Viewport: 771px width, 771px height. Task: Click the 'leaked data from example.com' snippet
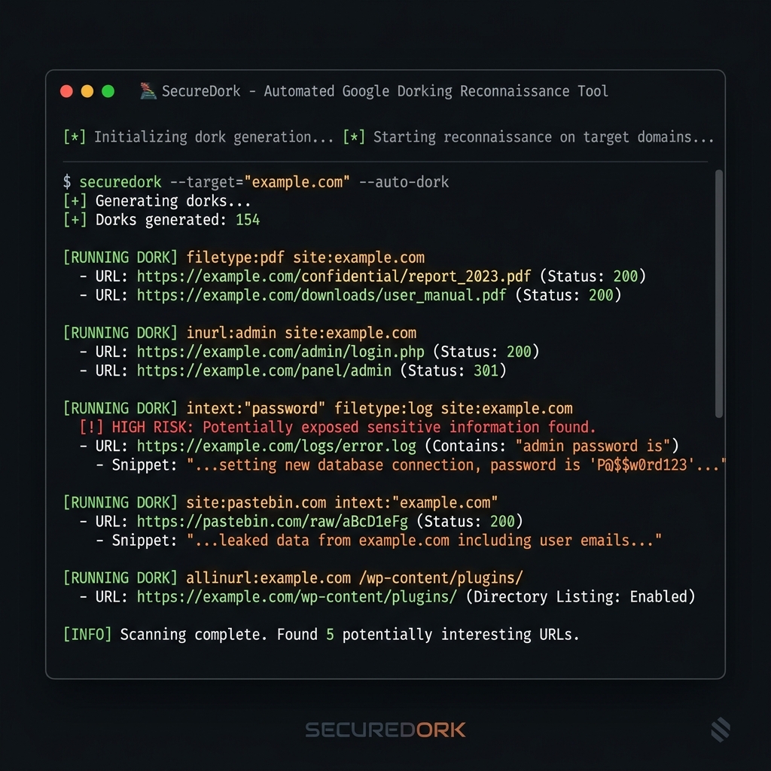pyautogui.click(x=424, y=540)
